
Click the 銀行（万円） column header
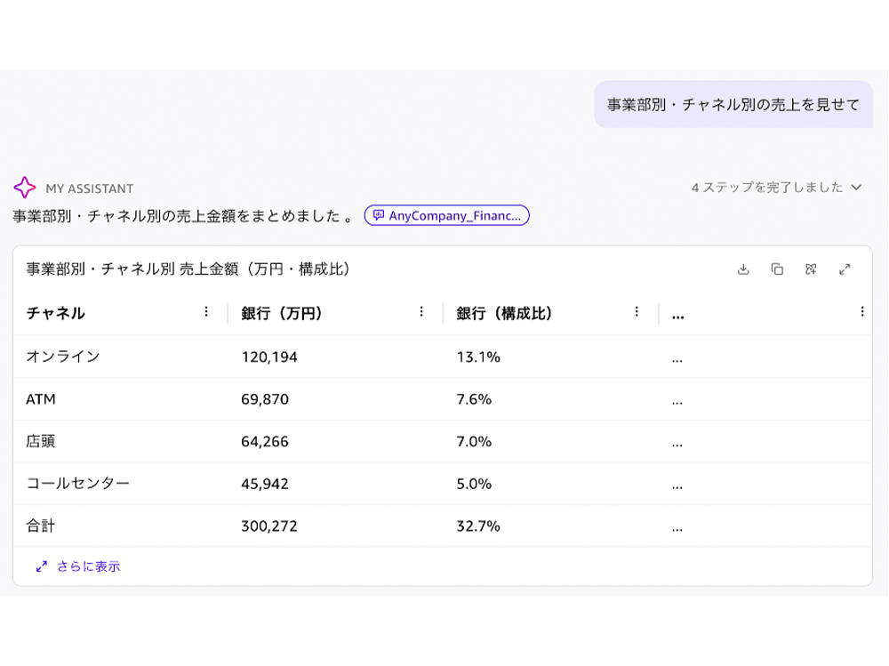[282, 313]
